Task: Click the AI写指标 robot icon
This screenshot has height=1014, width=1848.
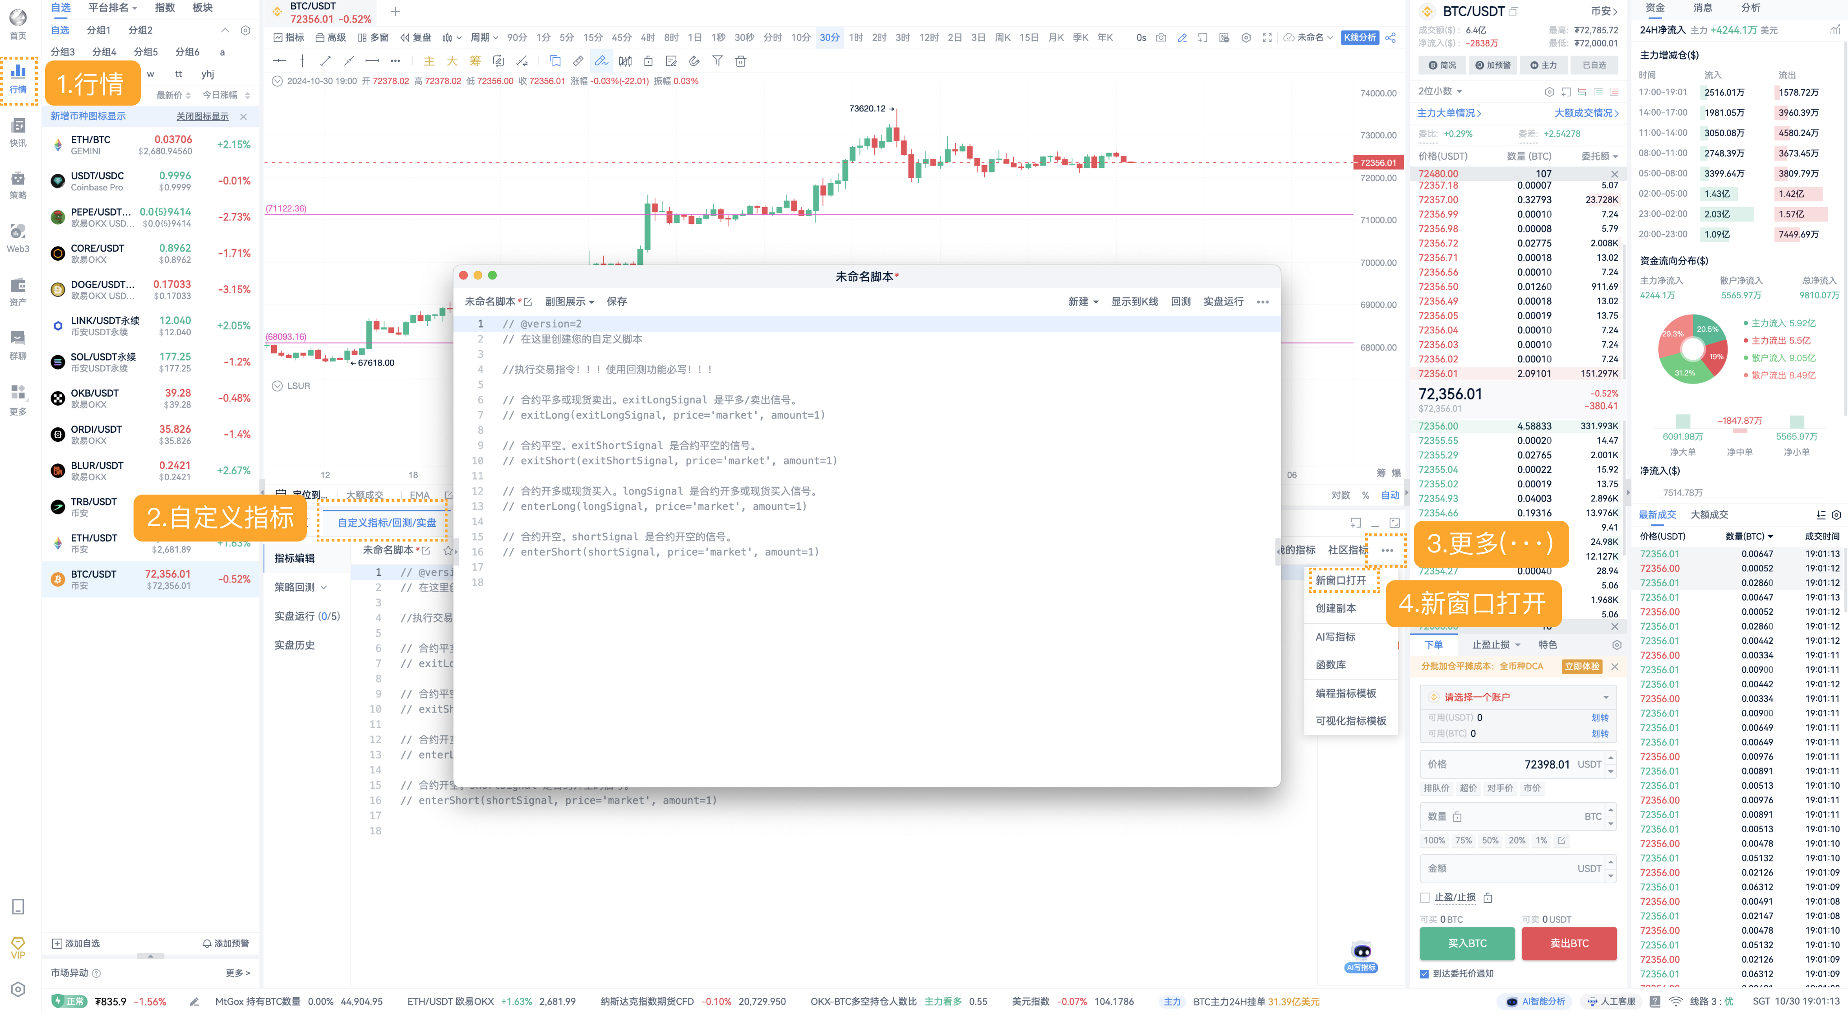Action: (1361, 957)
